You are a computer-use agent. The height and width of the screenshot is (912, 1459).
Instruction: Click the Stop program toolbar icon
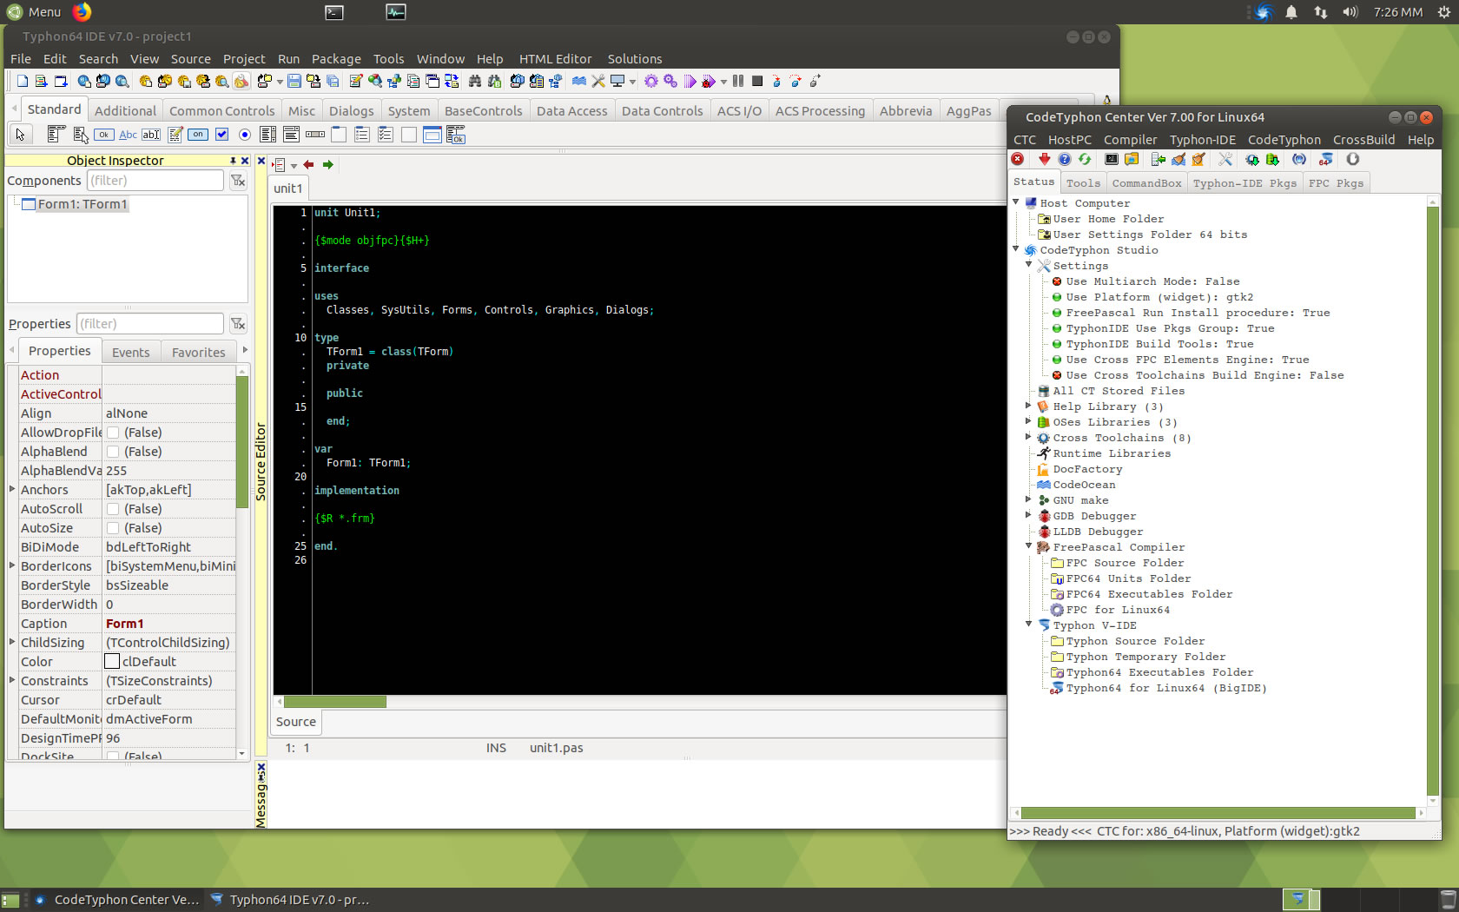tap(757, 81)
